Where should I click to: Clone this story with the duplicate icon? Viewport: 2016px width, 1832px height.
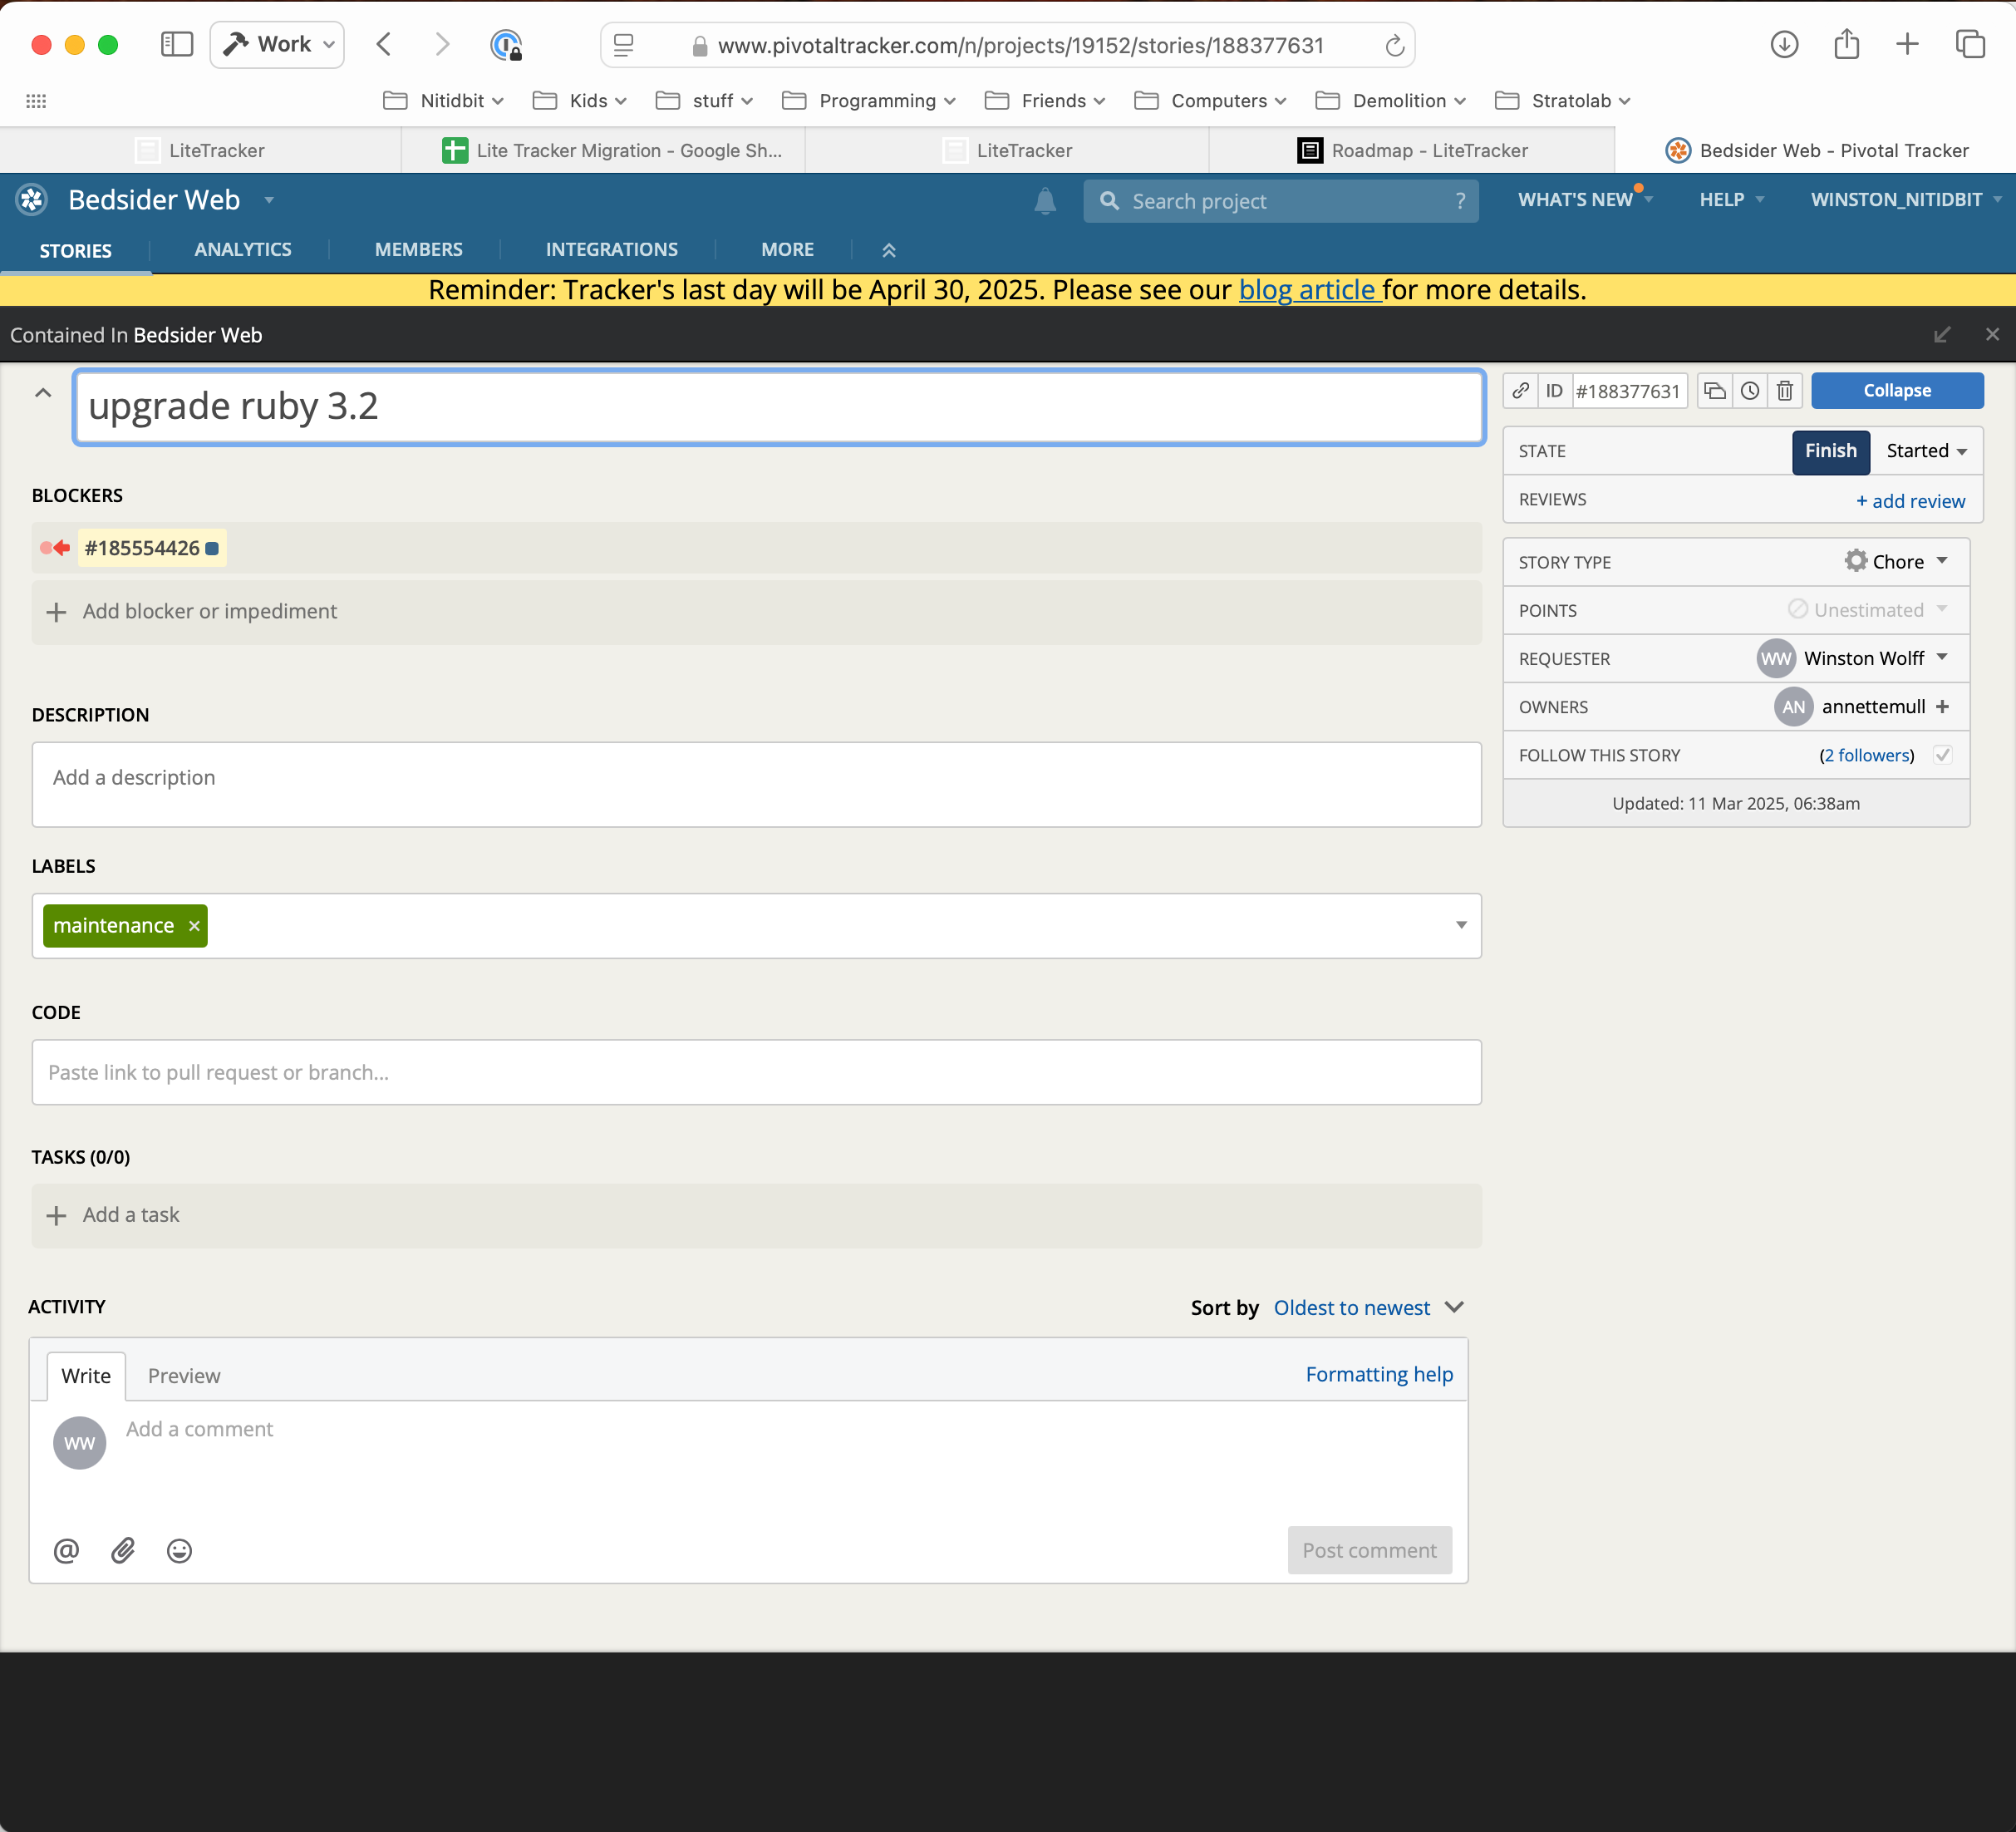(x=1715, y=391)
